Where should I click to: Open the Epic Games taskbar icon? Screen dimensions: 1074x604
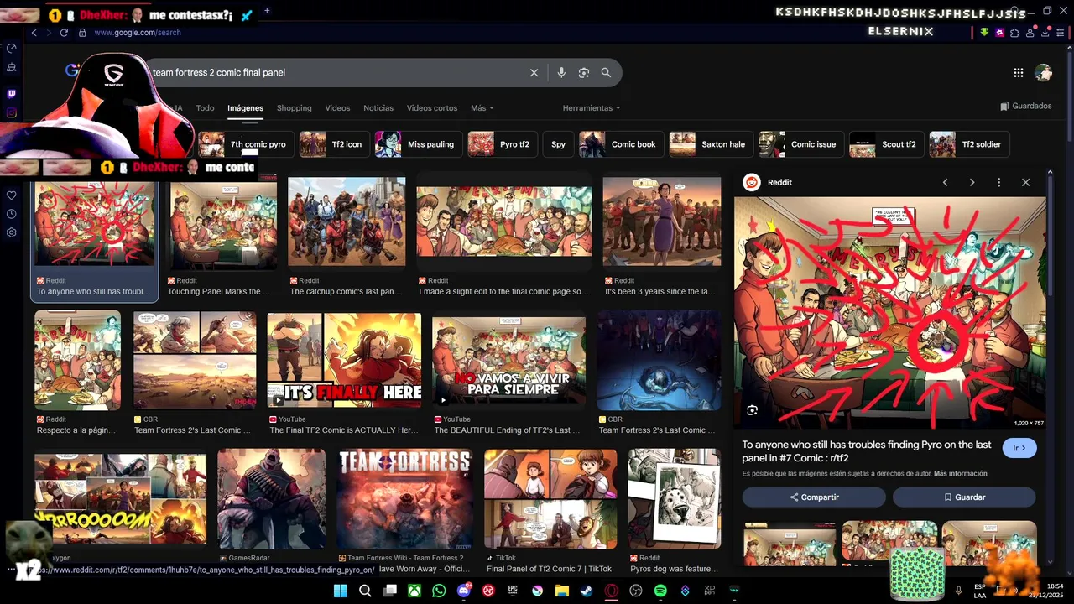(x=513, y=591)
